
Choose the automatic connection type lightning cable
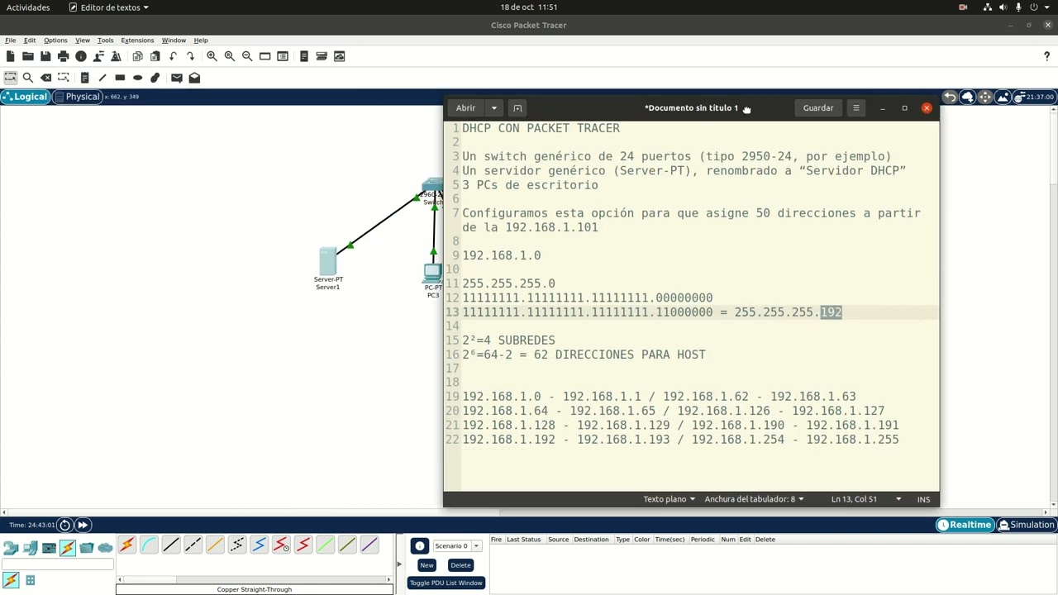(126, 545)
